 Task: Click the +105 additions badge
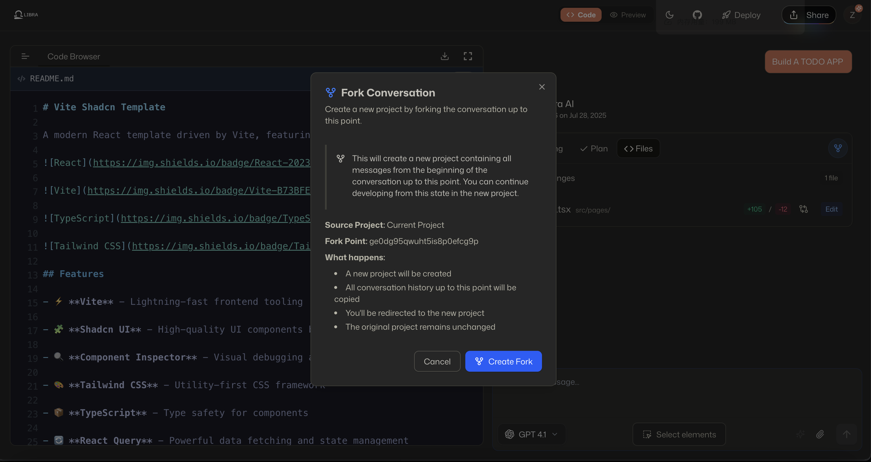click(755, 209)
